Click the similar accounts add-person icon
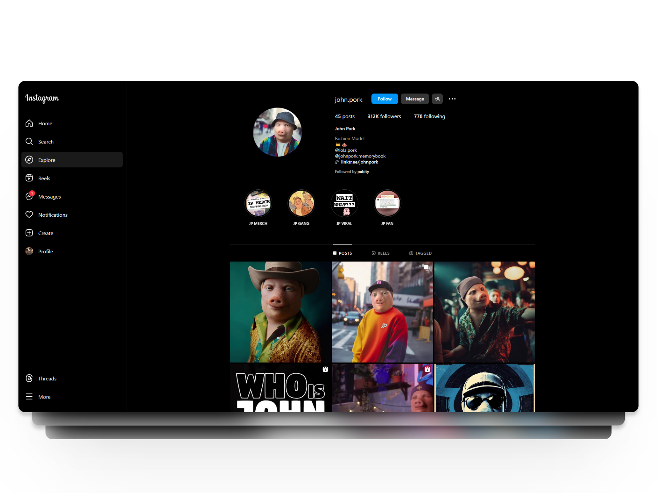657x493 pixels. (x=437, y=99)
